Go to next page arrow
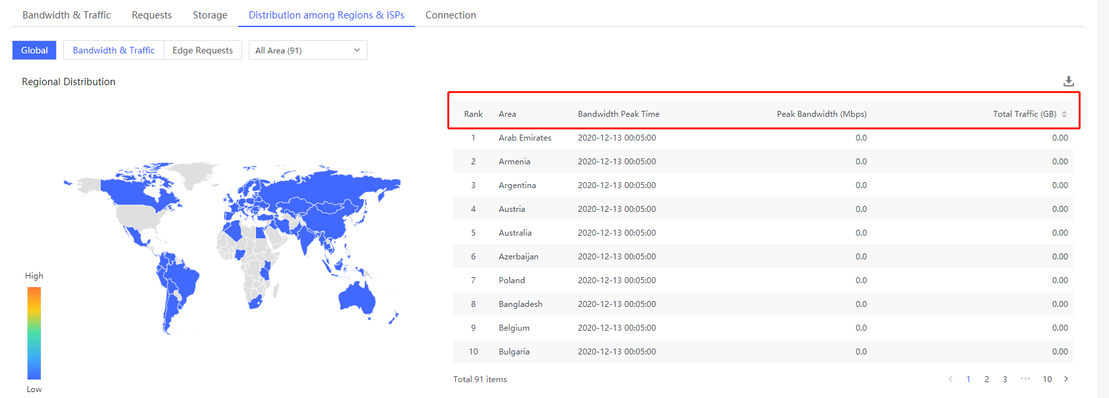 [x=1066, y=379]
